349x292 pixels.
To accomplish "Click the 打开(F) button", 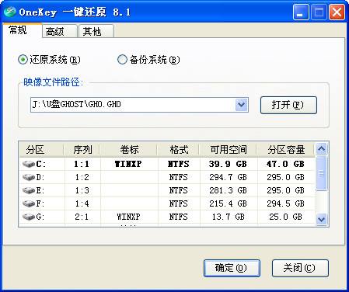I will point(288,105).
